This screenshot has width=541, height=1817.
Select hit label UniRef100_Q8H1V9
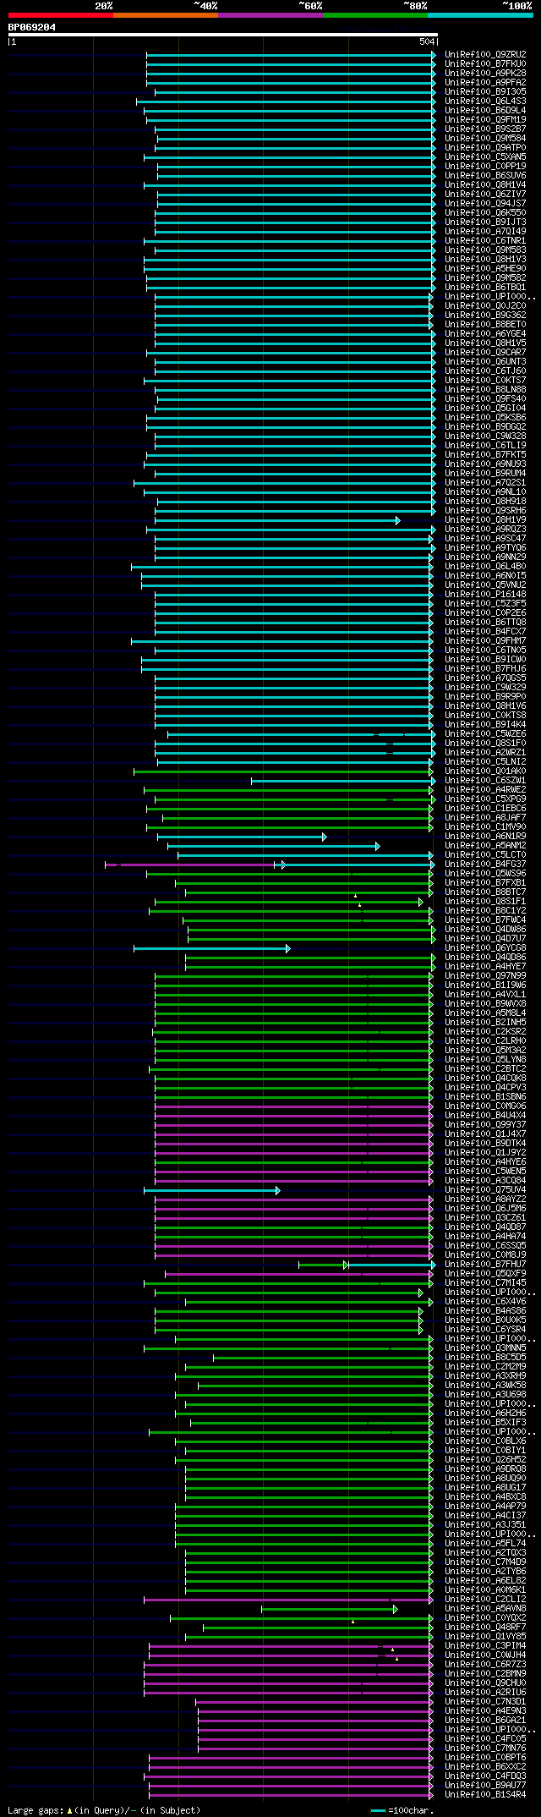[x=485, y=519]
